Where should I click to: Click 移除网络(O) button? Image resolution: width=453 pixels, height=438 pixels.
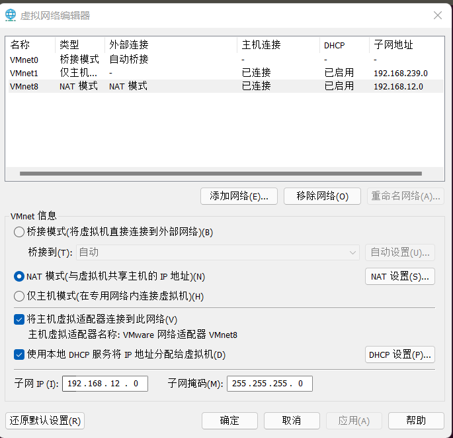tap(322, 196)
